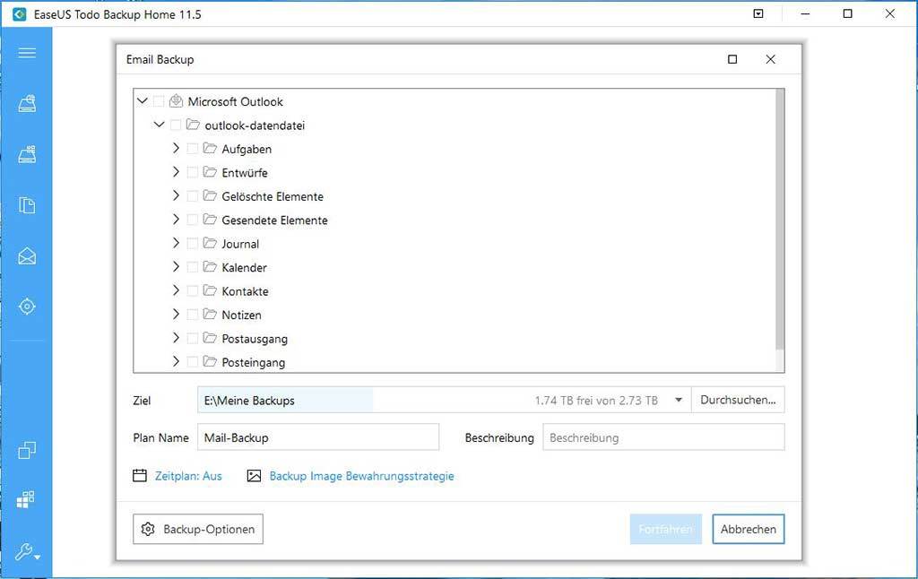918x579 pixels.
Task: Click the Zeitplan calendar icon
Action: (139, 475)
